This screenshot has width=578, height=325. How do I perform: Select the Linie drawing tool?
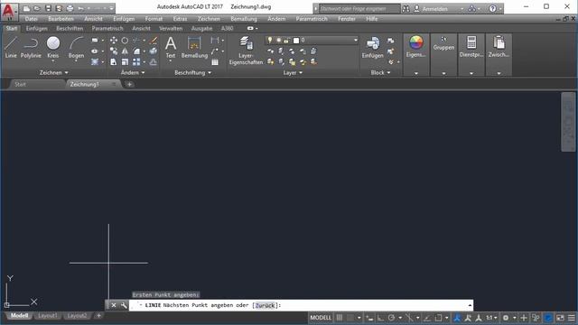[x=11, y=47]
